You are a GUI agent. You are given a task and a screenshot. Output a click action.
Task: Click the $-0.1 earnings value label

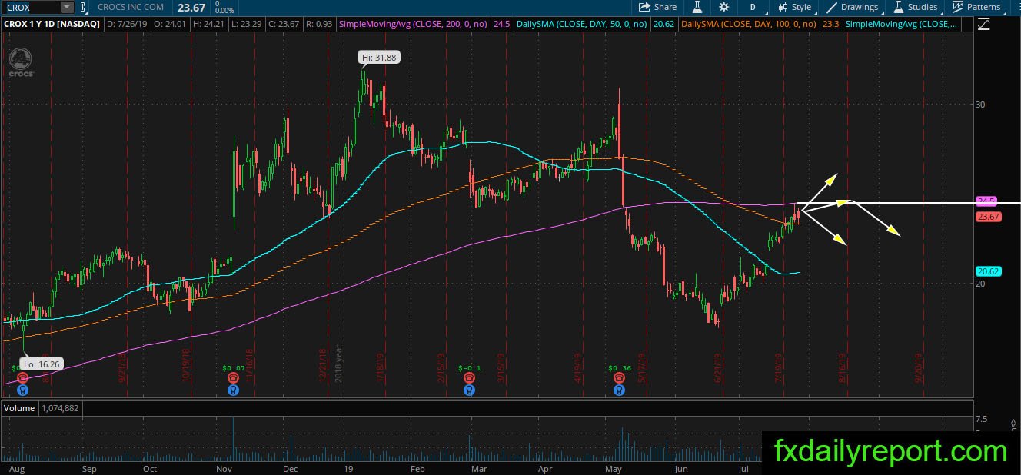[469, 368]
